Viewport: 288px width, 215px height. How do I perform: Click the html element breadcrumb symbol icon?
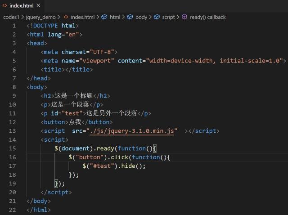(104, 17)
